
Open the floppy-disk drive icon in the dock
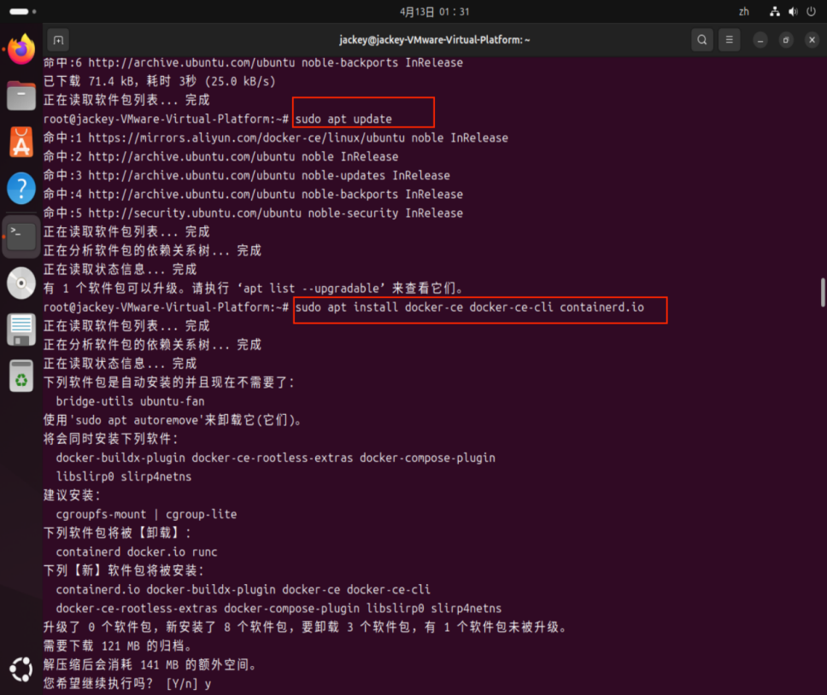[x=21, y=330]
